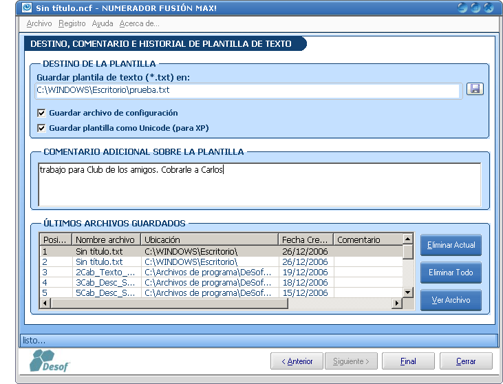Image resolution: width=503 pixels, height=384 pixels.
Task: Close the window with title bar X
Action: [489, 8]
